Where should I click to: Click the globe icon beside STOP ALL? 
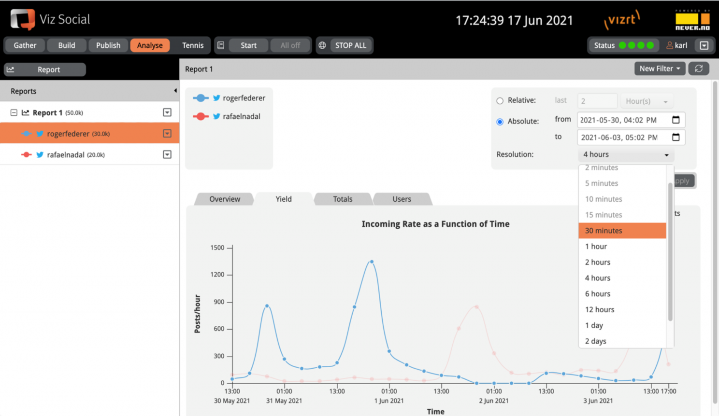pos(322,45)
